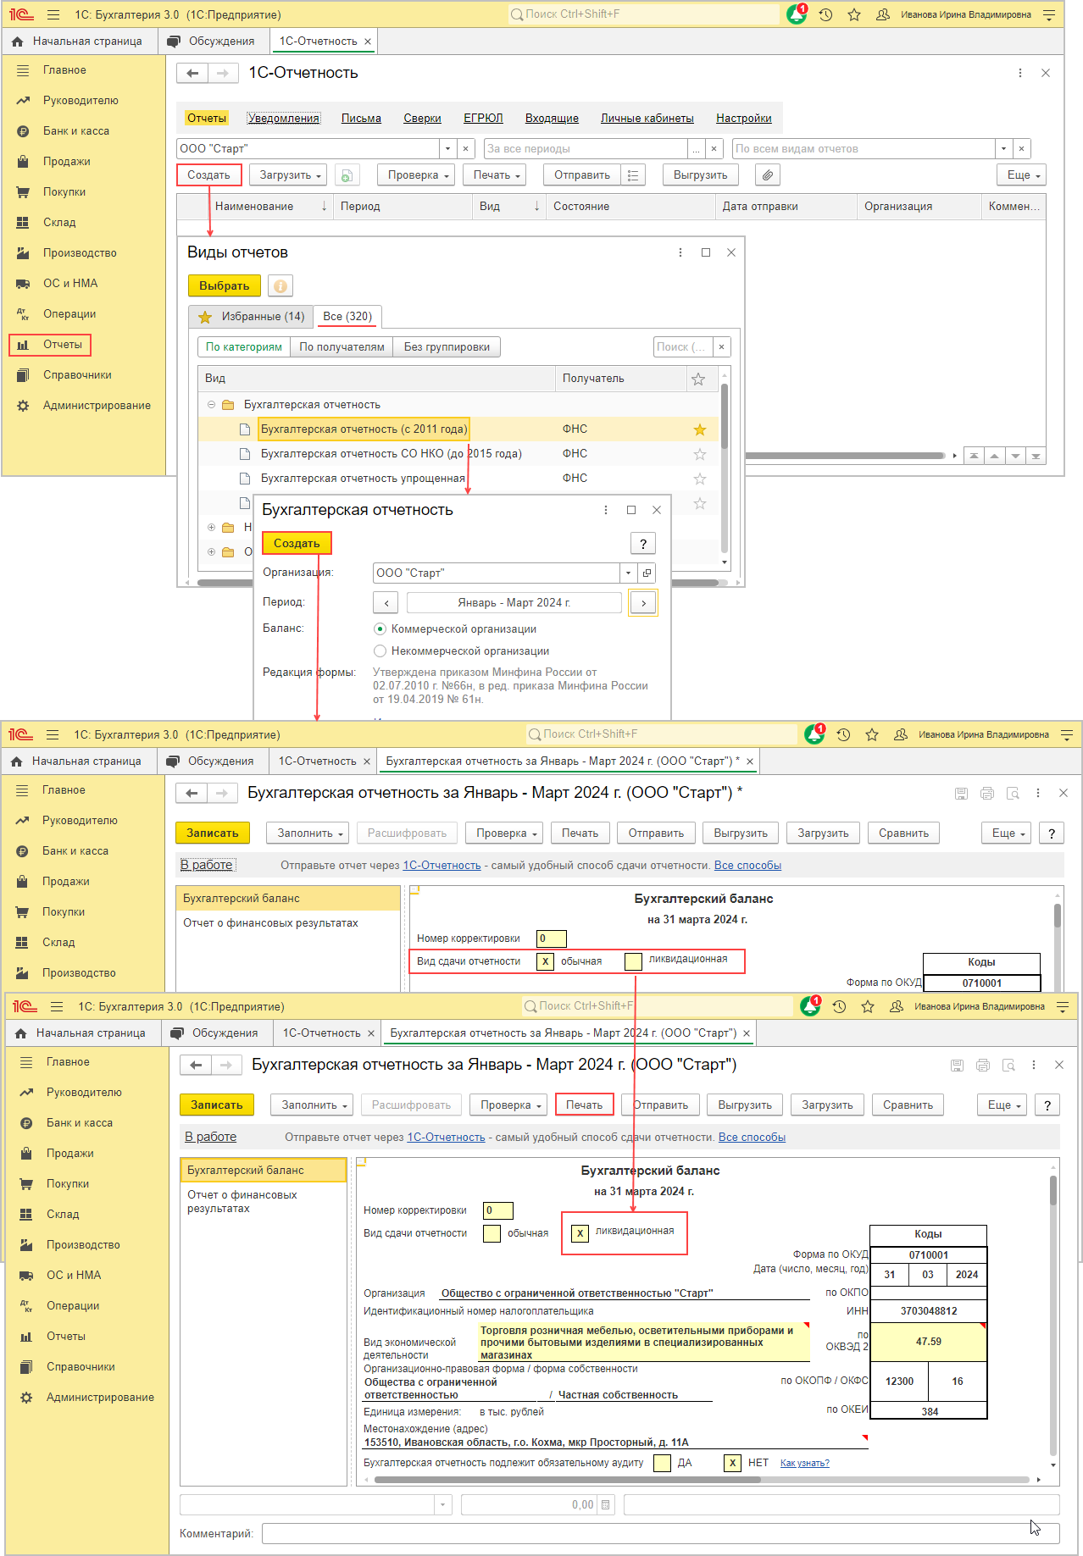Open the По всем видам отчетов dropdown
Image resolution: width=1083 pixels, height=1556 pixels.
click(1003, 148)
